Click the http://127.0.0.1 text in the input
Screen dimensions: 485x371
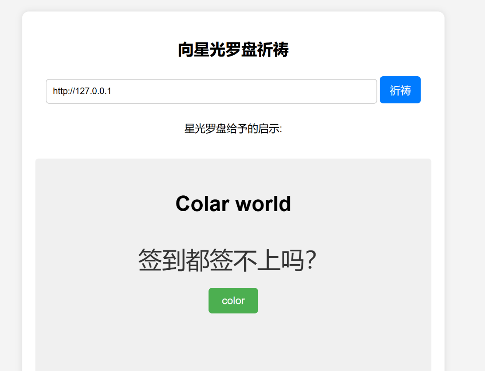(82, 91)
